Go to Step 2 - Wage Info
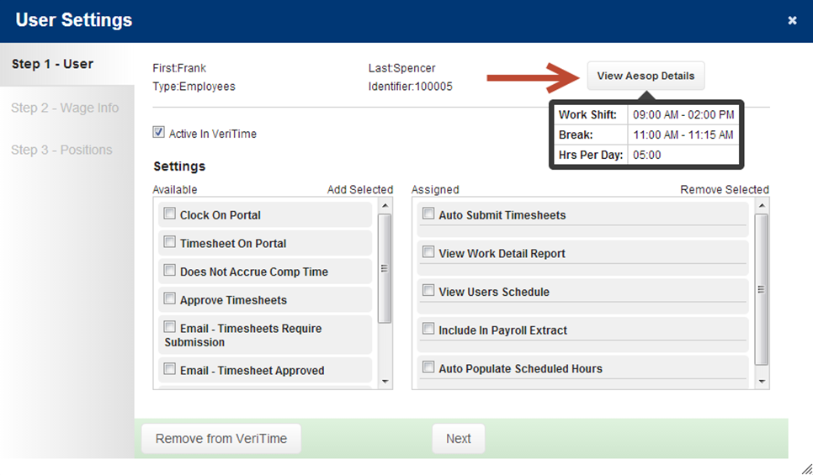Image resolution: width=813 pixels, height=475 pixels. pos(66,108)
